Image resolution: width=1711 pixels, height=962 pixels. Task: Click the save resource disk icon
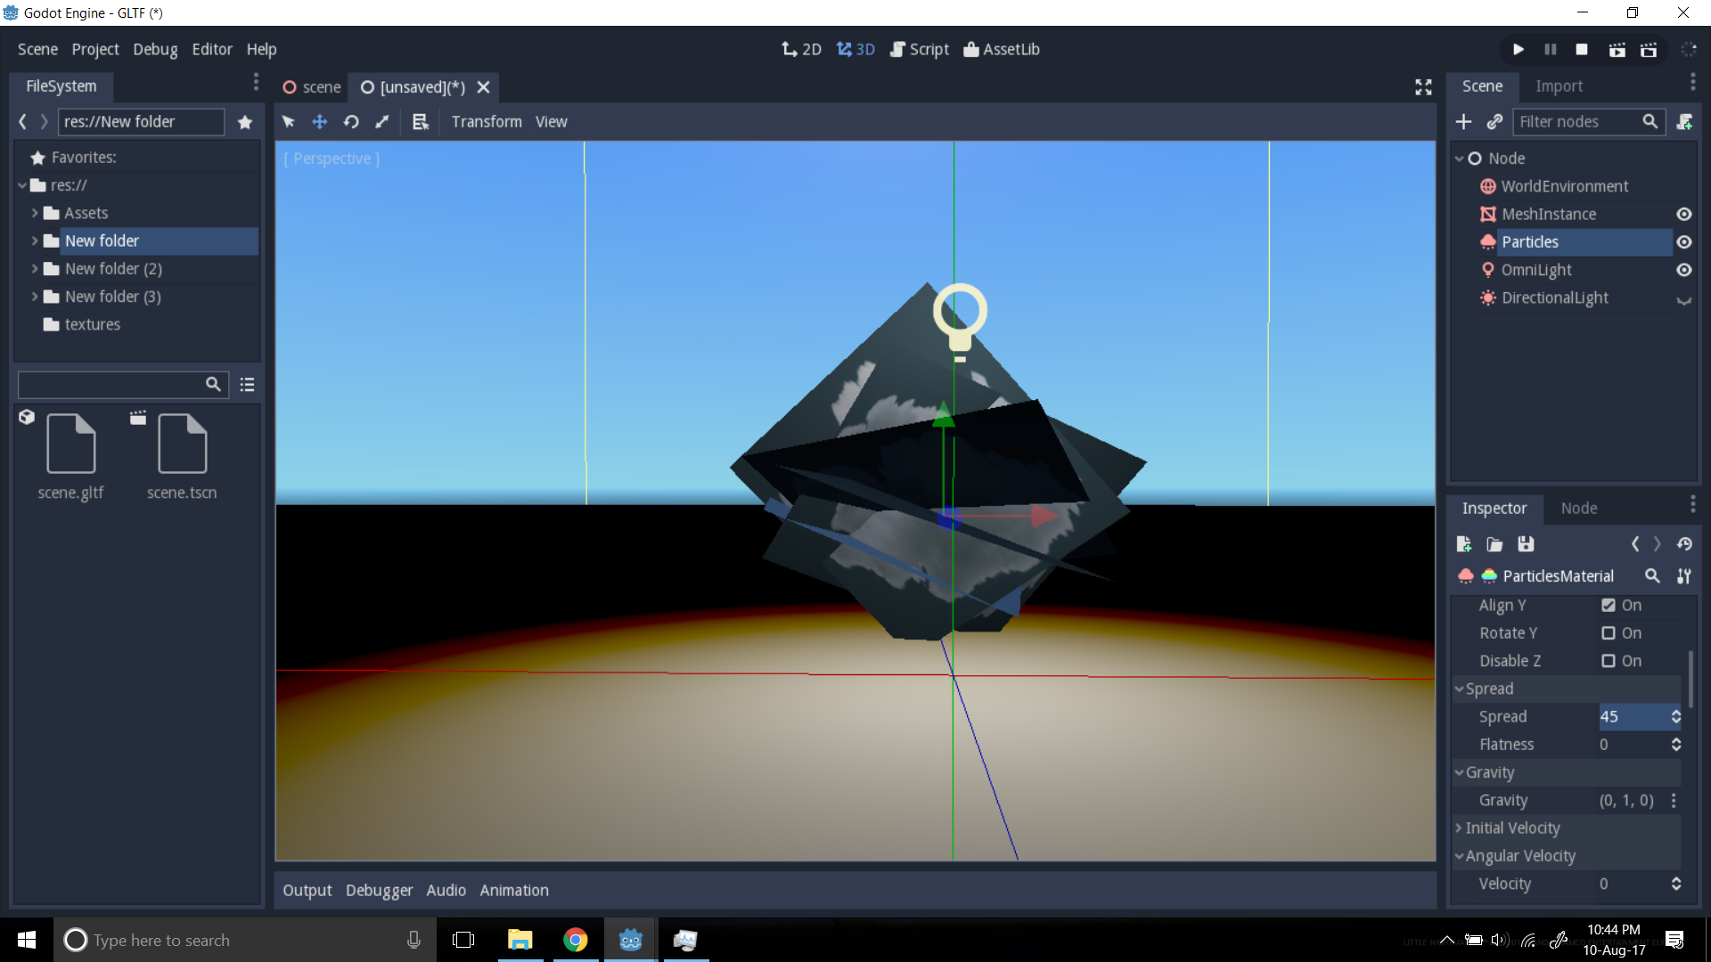[x=1526, y=544]
